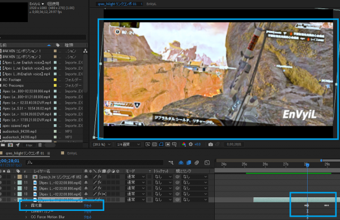The image size is (340, 220).
Task: Create a new folder in Project panel
Action: point(3,145)
